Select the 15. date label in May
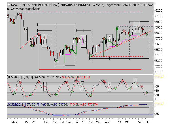 tap(27, 122)
